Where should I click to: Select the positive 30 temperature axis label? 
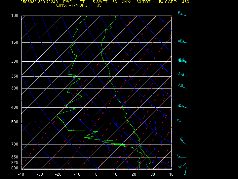click(x=153, y=174)
